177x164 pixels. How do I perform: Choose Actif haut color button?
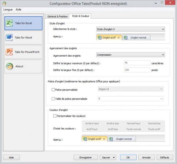coord(92,129)
